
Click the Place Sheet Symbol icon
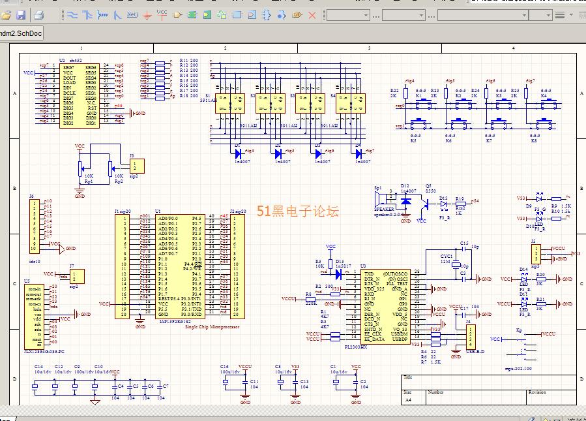tap(192, 14)
